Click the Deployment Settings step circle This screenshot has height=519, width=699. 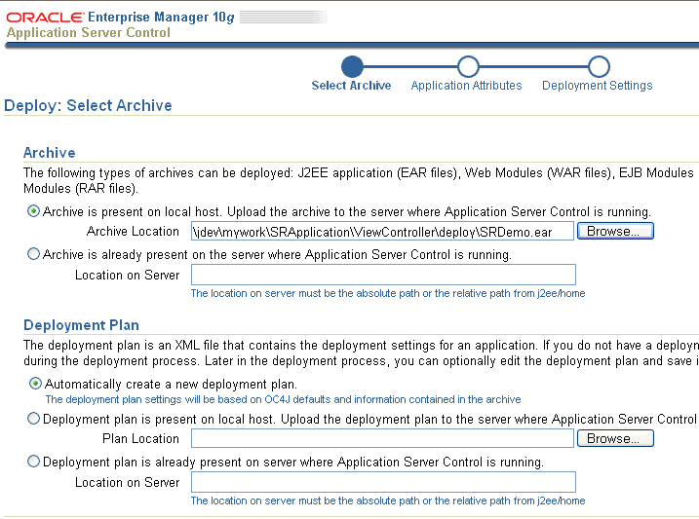(599, 67)
